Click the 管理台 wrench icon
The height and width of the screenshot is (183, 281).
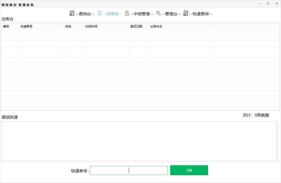pyautogui.click(x=158, y=13)
